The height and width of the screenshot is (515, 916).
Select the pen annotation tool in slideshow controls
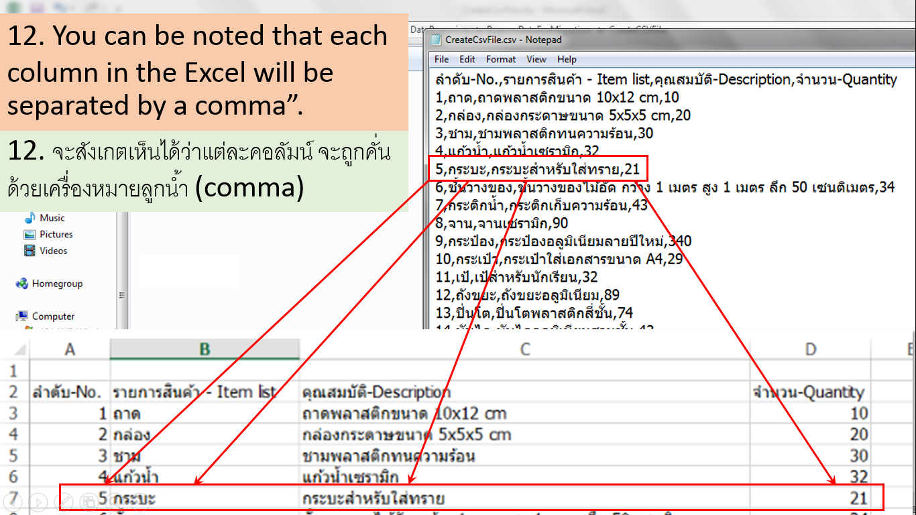[x=64, y=501]
